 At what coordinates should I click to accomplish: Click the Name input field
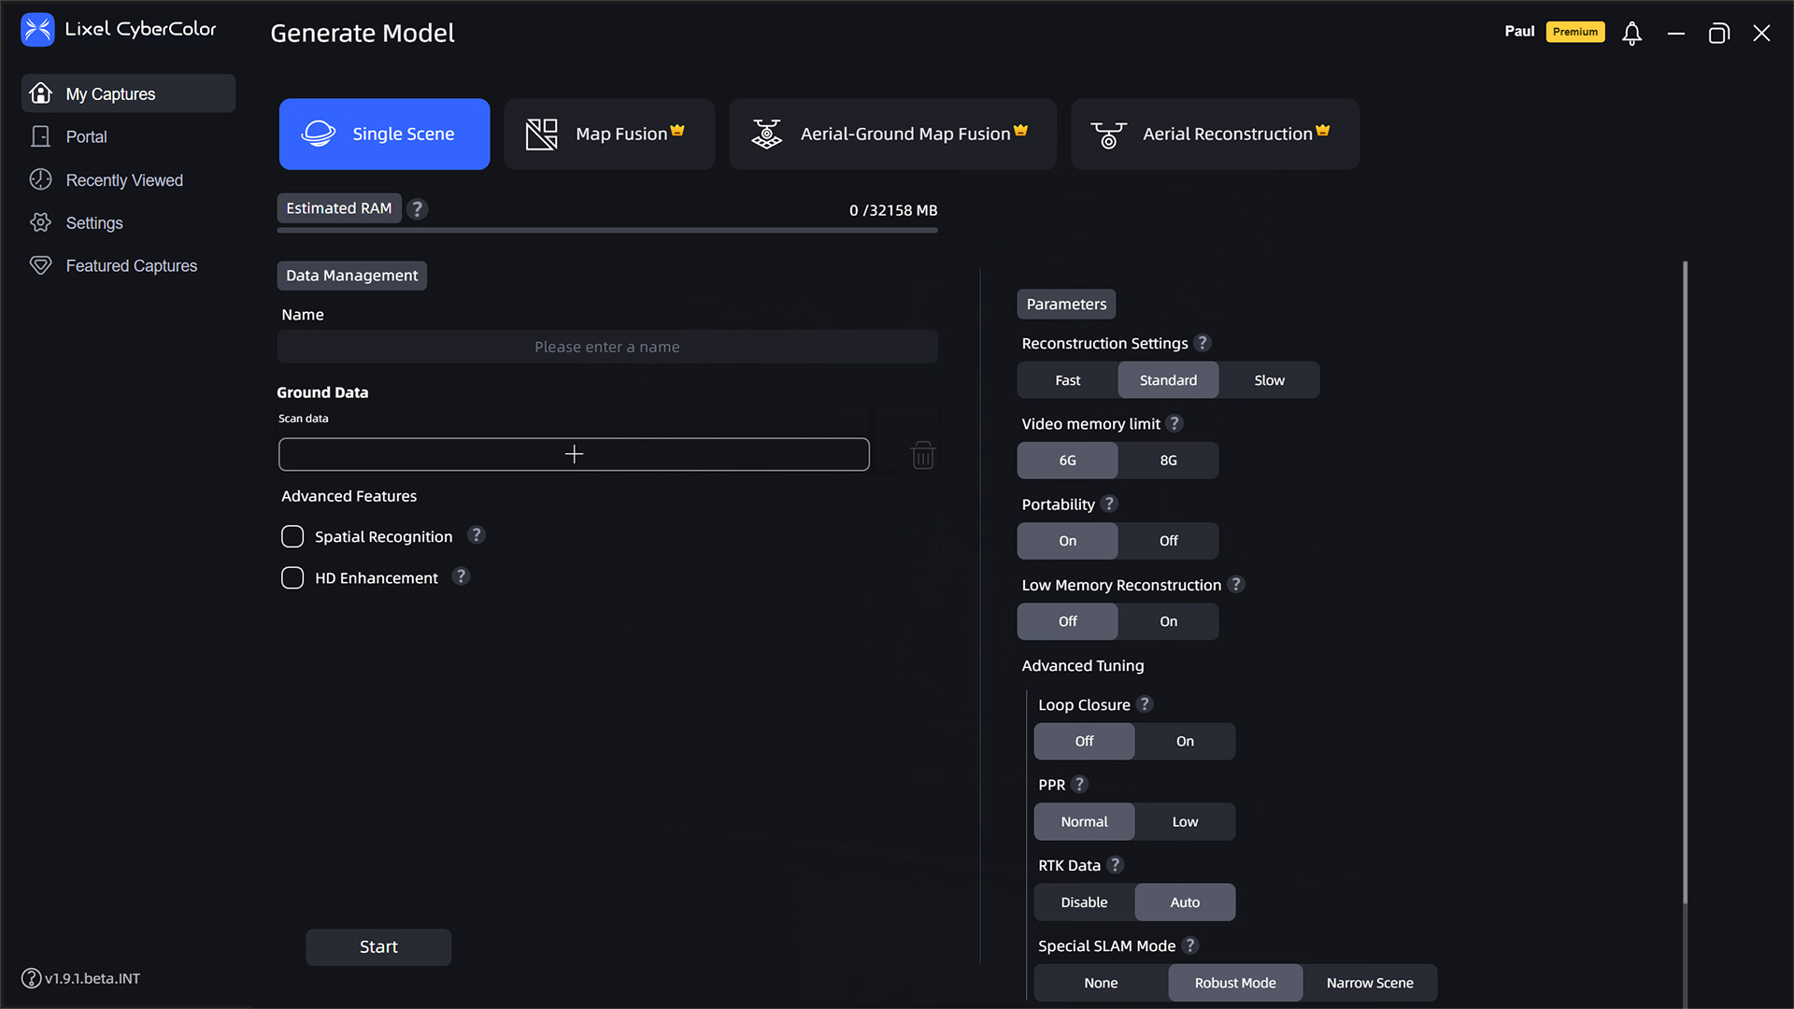tap(607, 347)
